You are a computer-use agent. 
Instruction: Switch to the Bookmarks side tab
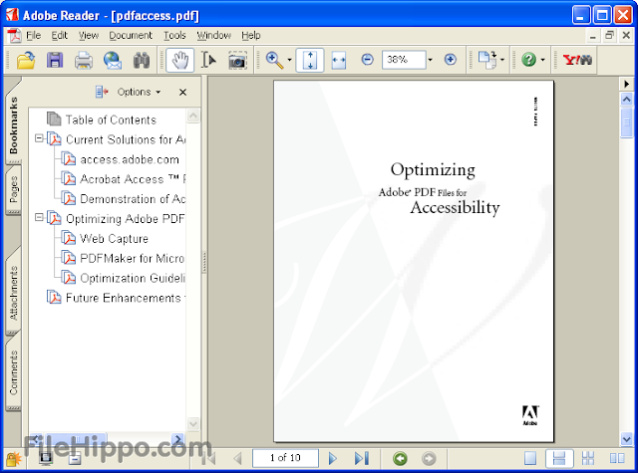[13, 124]
